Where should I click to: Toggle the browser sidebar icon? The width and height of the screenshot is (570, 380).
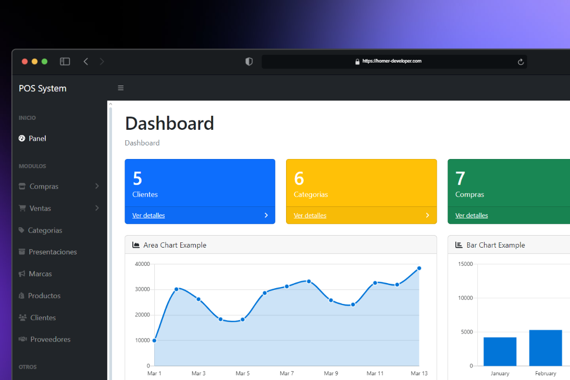[x=65, y=62]
